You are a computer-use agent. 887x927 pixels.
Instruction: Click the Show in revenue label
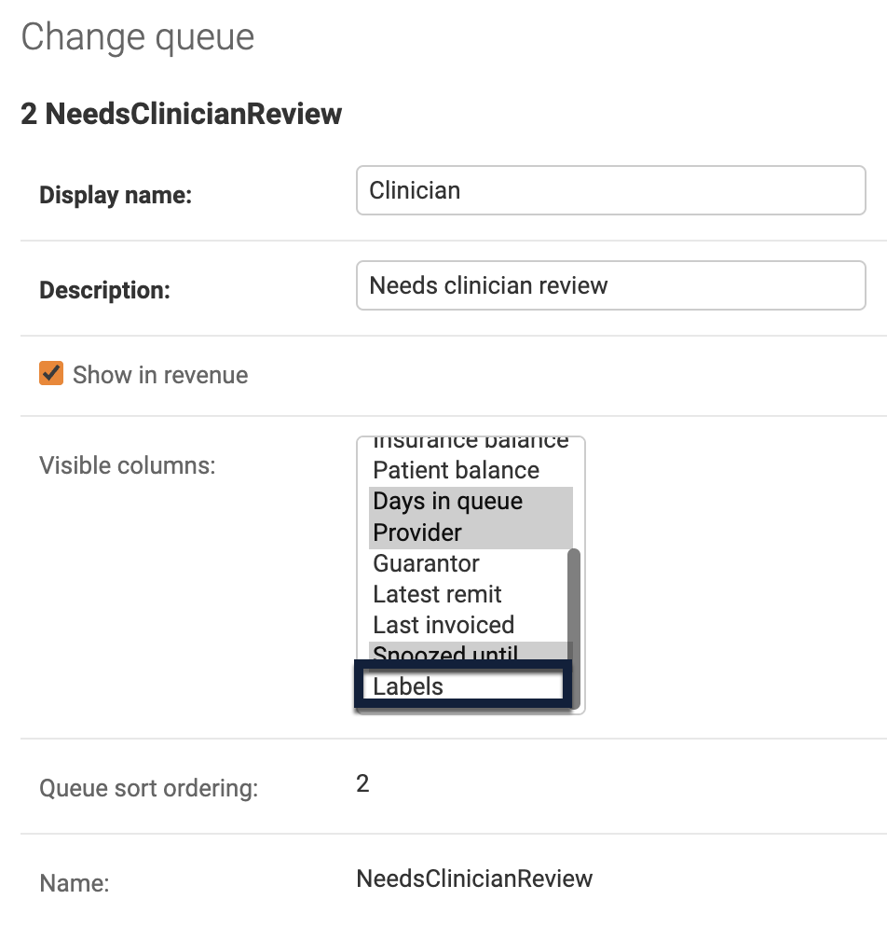(x=160, y=375)
